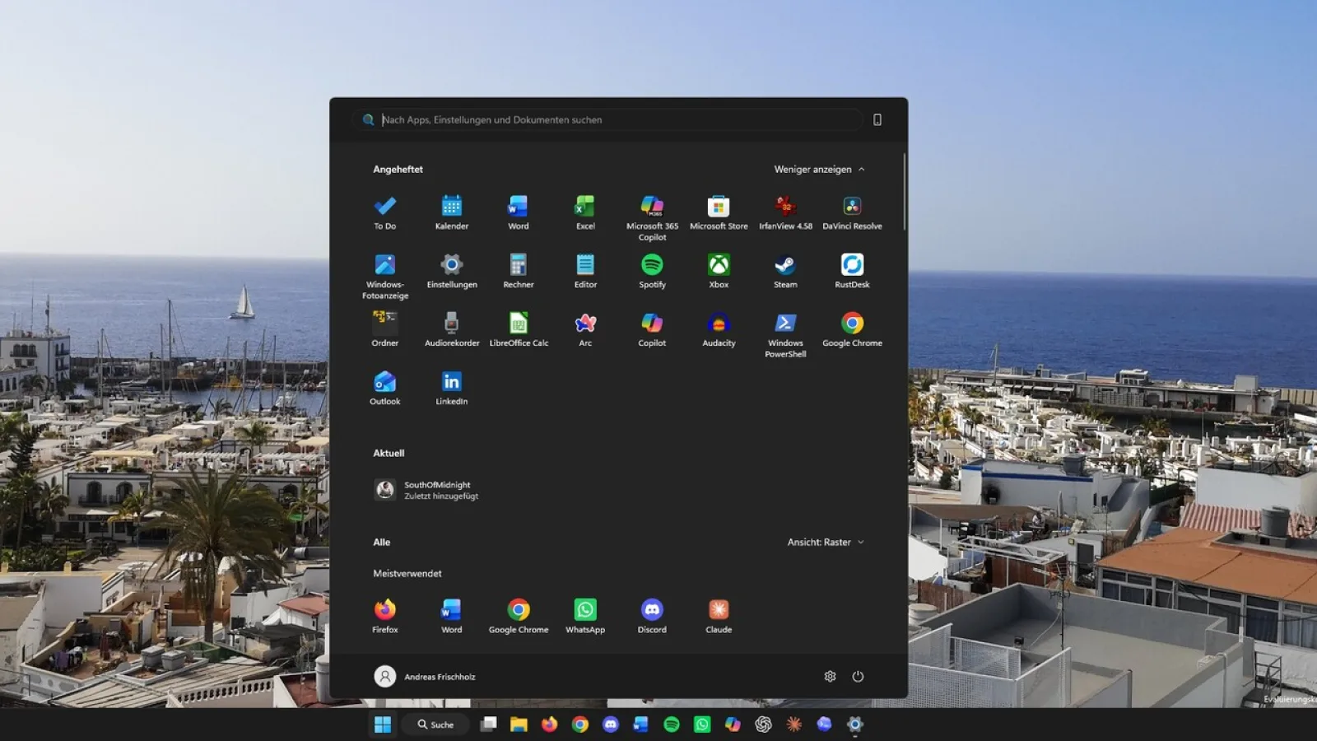Open Spotify from the taskbar
The height and width of the screenshot is (741, 1317).
pyautogui.click(x=672, y=725)
